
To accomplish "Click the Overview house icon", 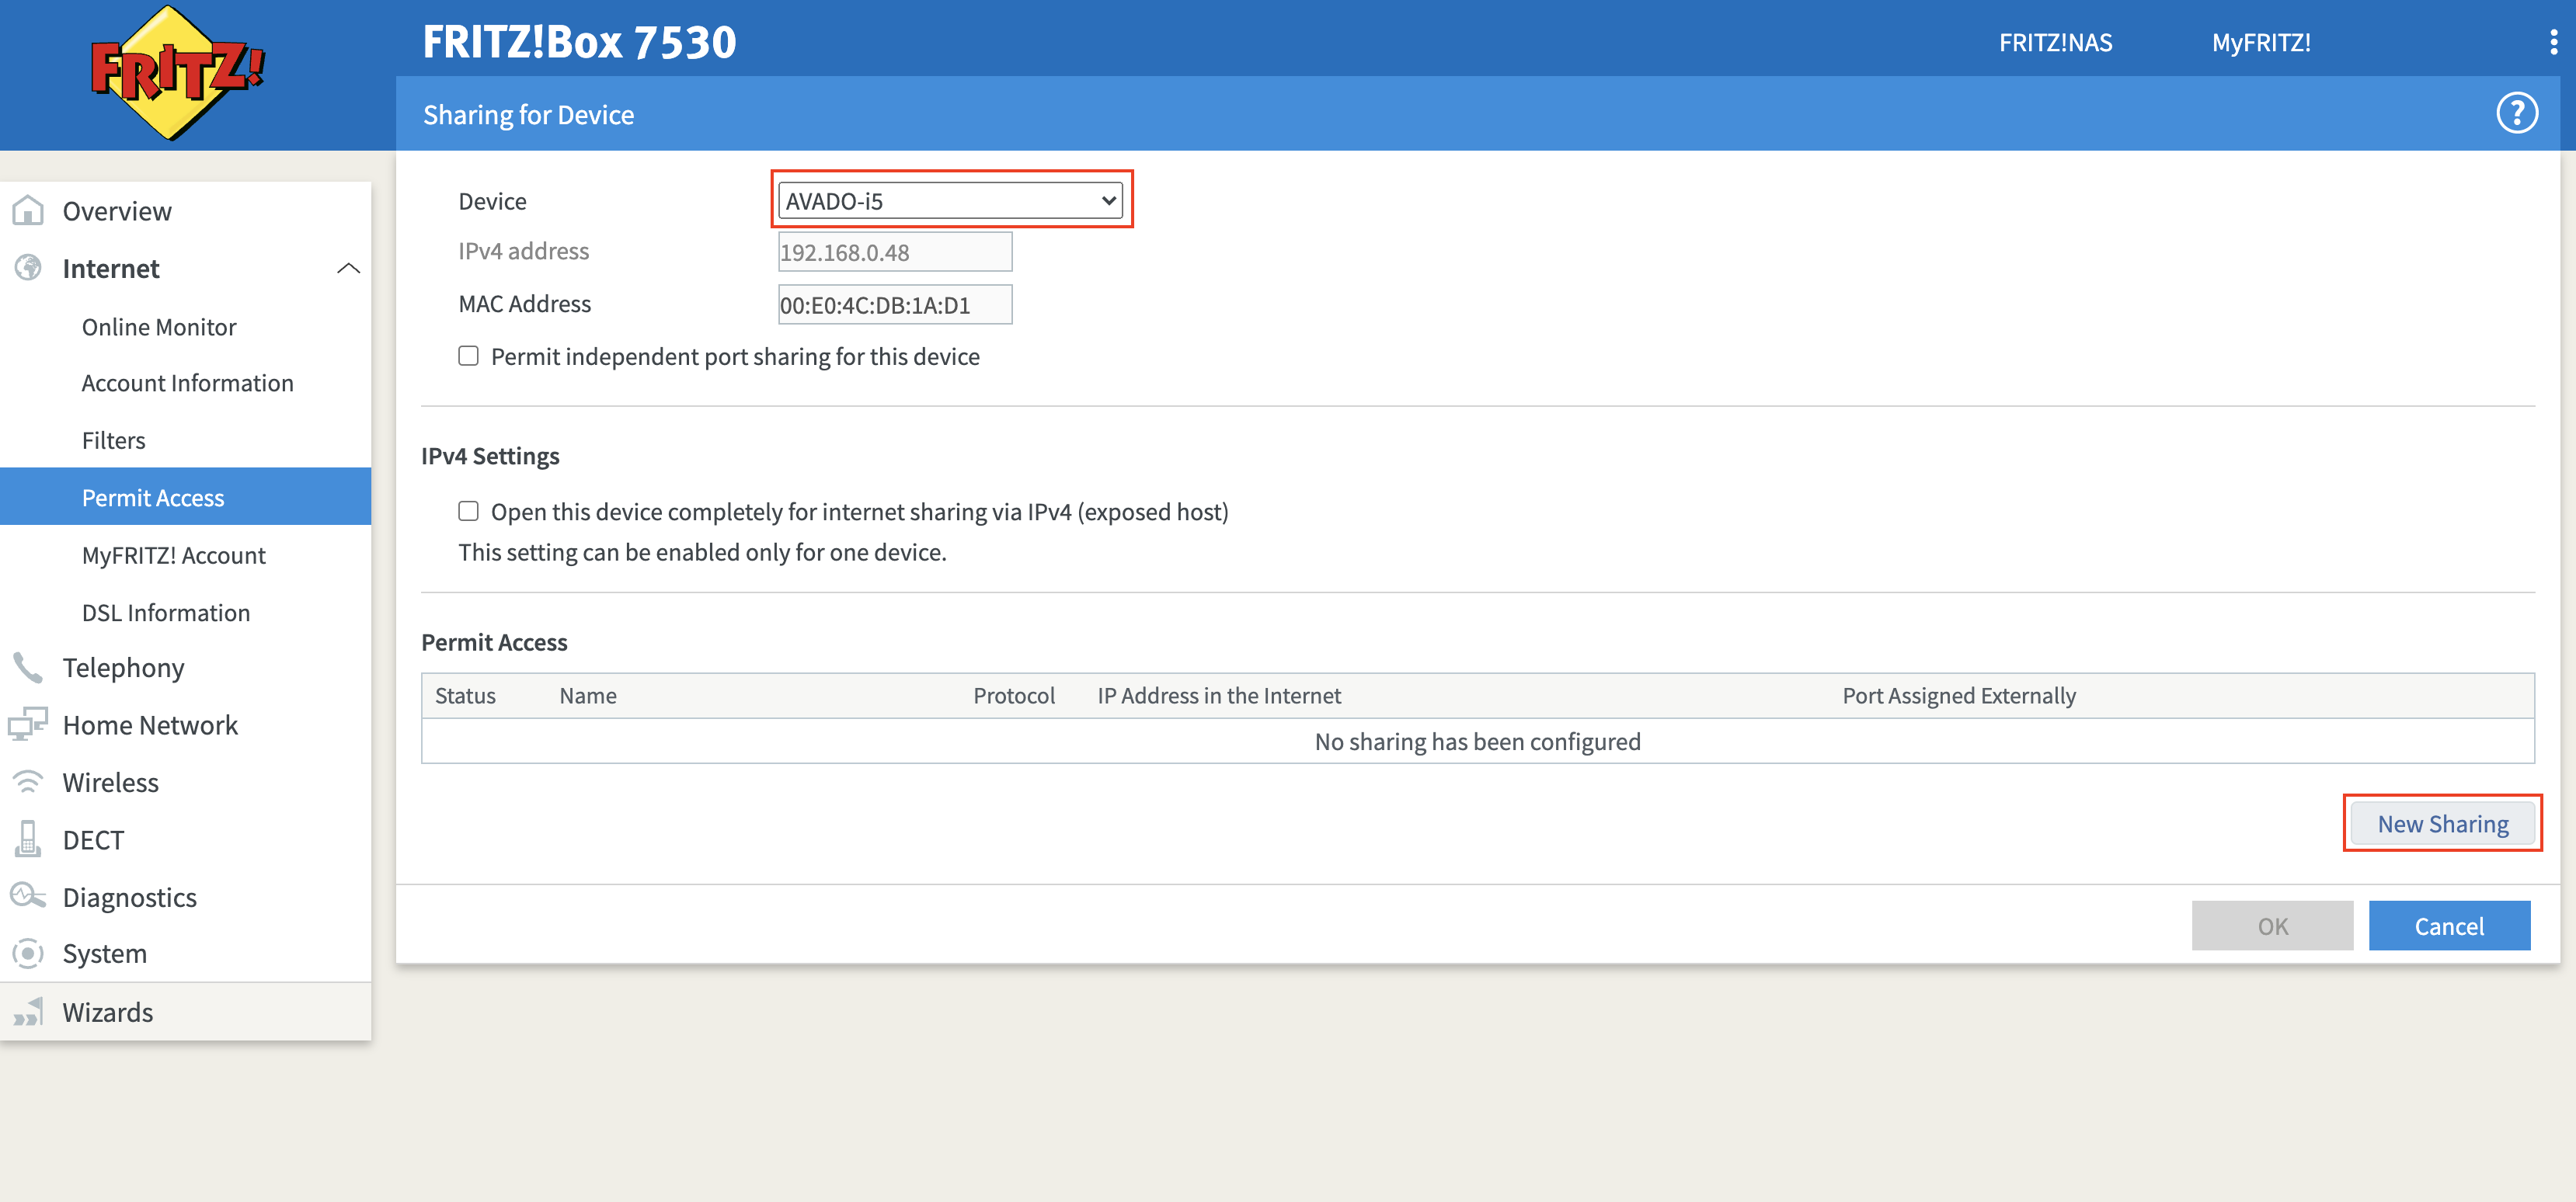I will click(28, 211).
